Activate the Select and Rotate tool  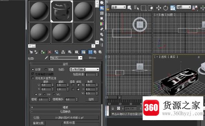coord(165,8)
